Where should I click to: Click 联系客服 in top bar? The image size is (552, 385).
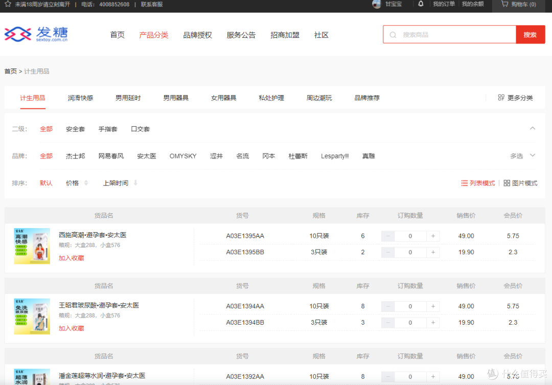152,4
